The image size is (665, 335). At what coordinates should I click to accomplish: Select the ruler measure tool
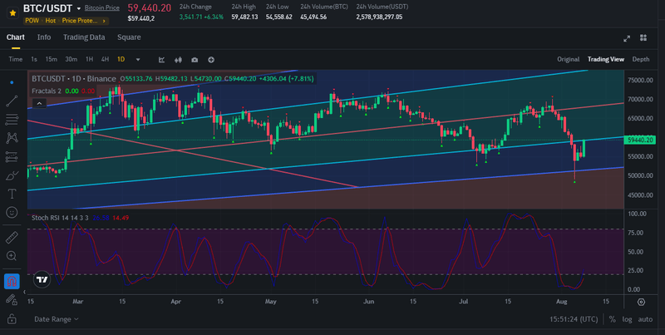click(12, 237)
